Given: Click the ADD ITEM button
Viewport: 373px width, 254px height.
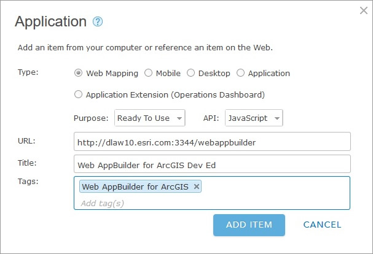Looking at the screenshot, I should tap(249, 225).
